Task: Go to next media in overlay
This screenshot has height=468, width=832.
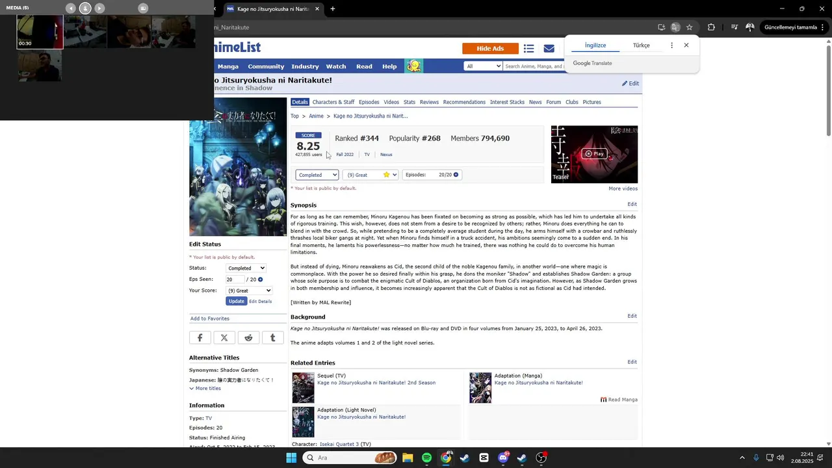Action: click(x=99, y=8)
